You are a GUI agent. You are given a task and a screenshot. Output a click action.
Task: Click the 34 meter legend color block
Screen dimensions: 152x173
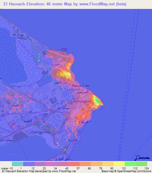(63, 164)
